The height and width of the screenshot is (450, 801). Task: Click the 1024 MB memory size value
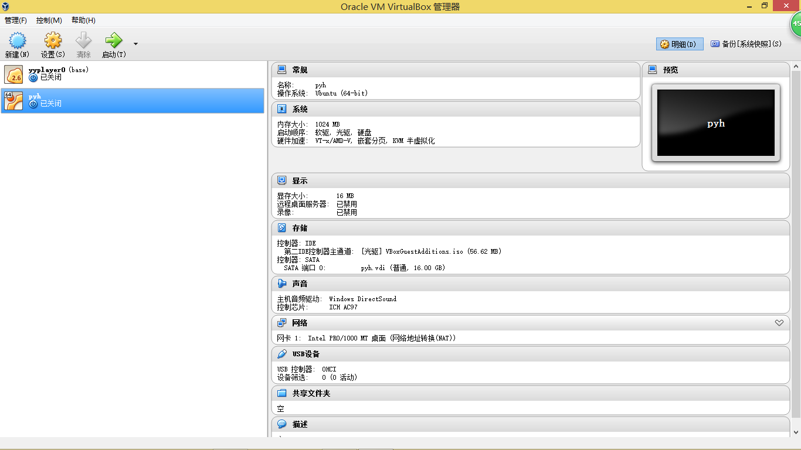[327, 124]
